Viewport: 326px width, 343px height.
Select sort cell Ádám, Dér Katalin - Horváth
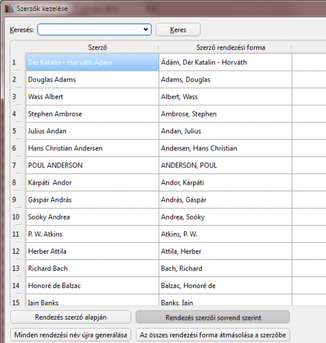[225, 62]
